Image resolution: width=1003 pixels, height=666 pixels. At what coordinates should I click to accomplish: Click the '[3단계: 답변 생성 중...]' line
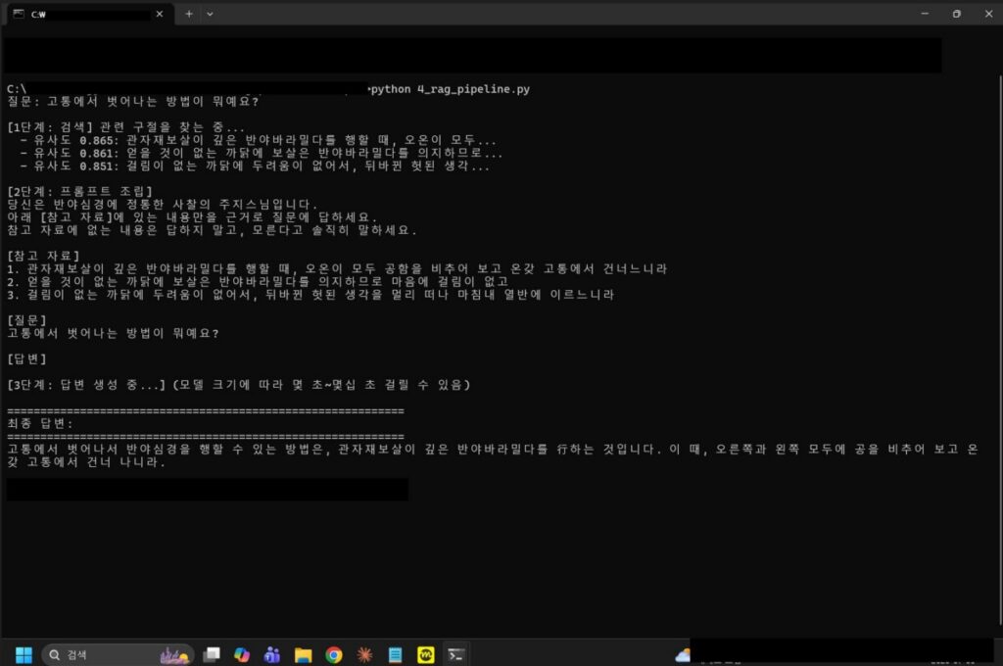tap(239, 385)
